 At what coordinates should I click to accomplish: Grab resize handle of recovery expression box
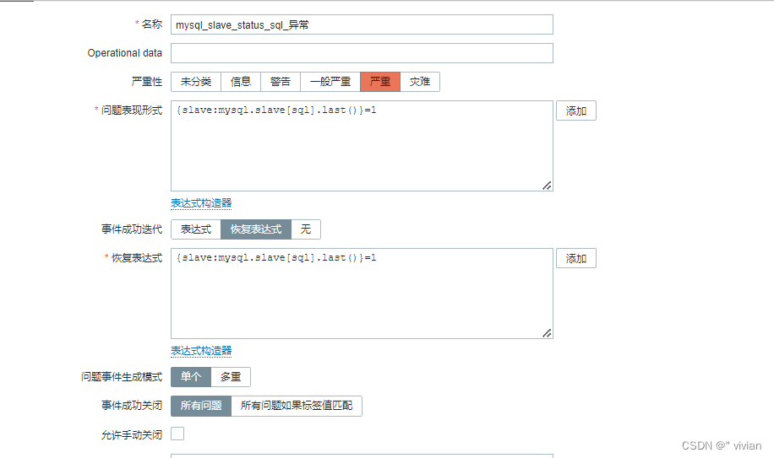pyautogui.click(x=547, y=333)
